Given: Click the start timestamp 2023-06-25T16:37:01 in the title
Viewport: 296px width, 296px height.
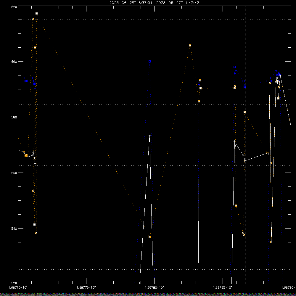Looking at the screenshot, I should (131, 3).
